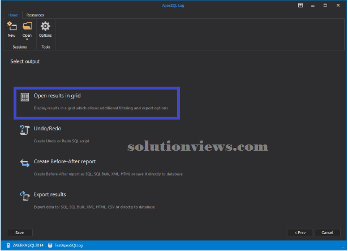Screen dimensions: 348x251
Task: Click 'Export data to: SQL, SQL Bulk' description
Action: [94, 207]
